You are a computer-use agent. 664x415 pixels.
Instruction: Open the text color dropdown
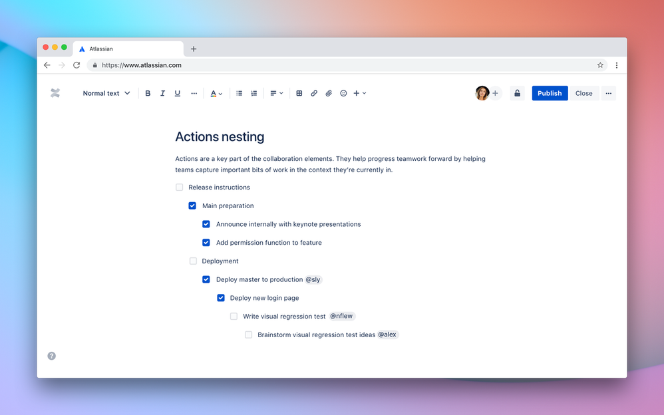[x=216, y=93]
